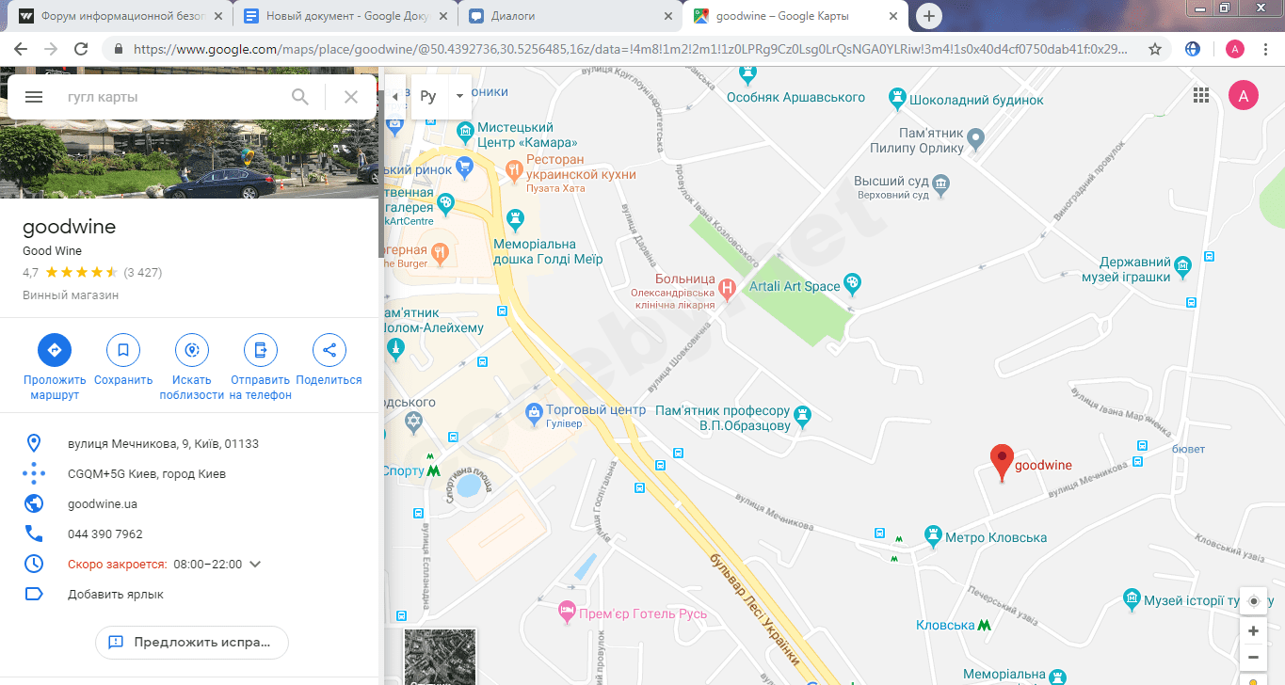Open the Chrome three-dot menu
Screen dimensions: 1285x685
point(1265,49)
